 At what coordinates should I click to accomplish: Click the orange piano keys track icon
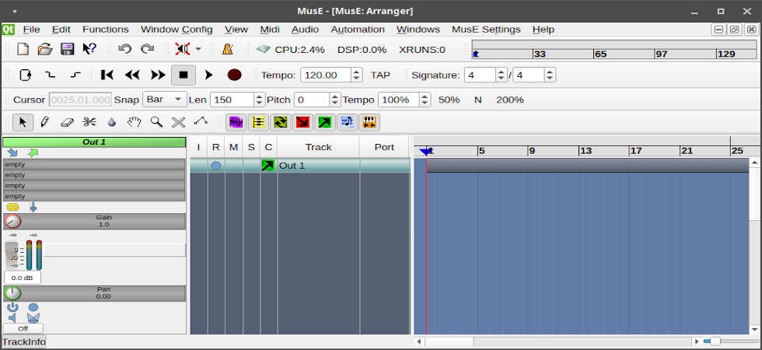point(369,122)
